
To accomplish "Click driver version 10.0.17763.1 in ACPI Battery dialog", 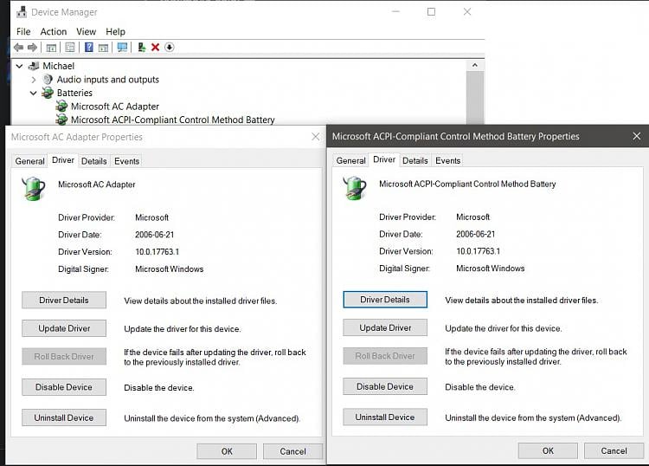I will coord(478,251).
